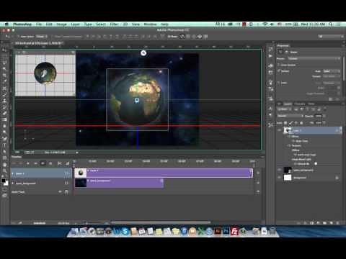Open the 3D menu

point(125,24)
